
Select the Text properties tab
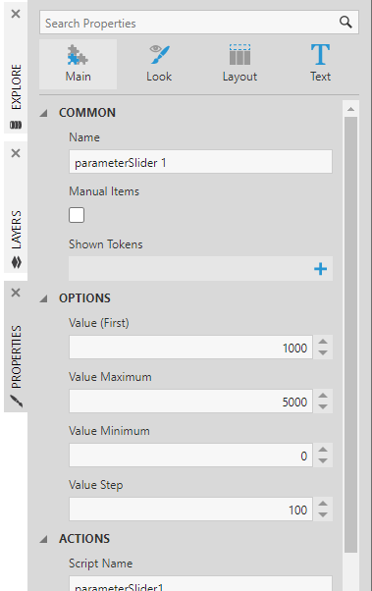(x=320, y=64)
